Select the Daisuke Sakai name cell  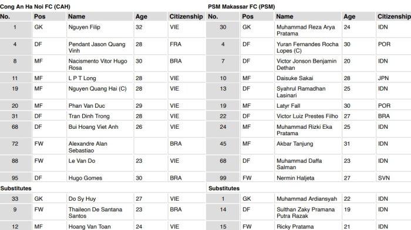click(x=308, y=78)
